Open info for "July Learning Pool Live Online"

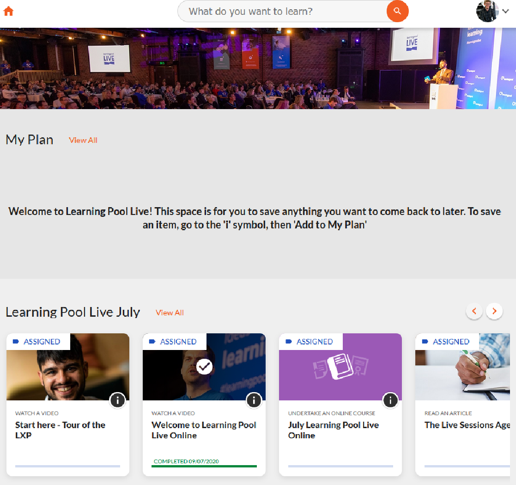coord(390,400)
